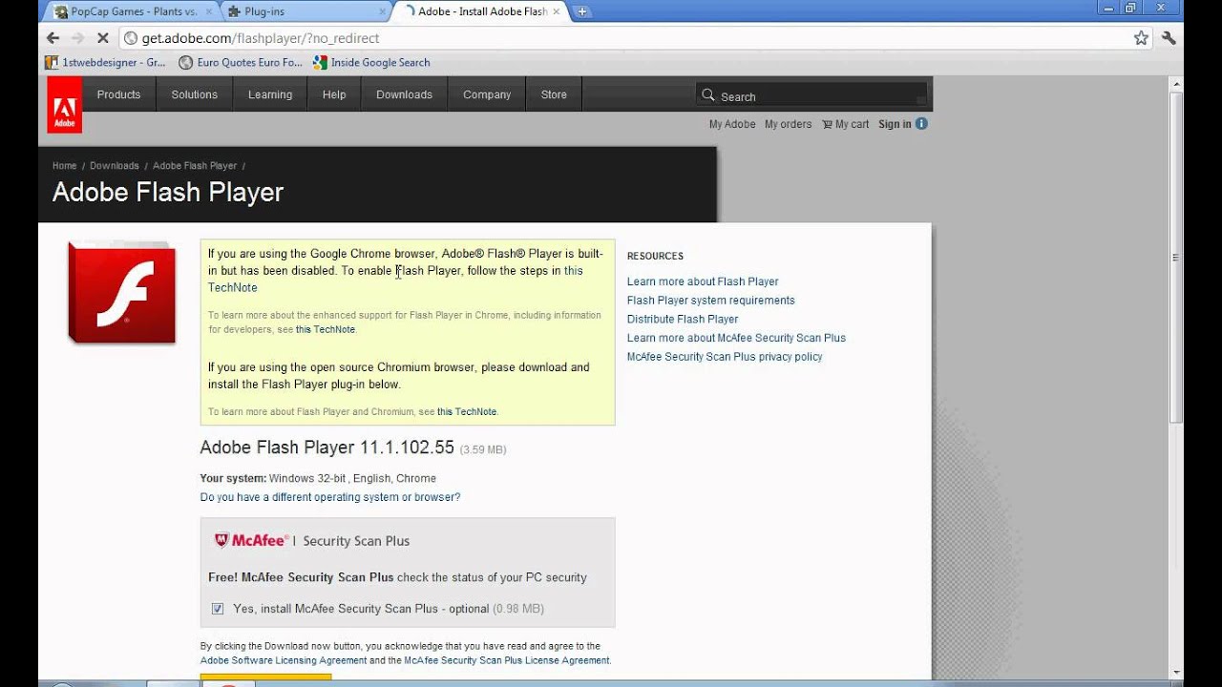This screenshot has height=687, width=1222.
Task: Open the Learning menu
Action: click(270, 94)
